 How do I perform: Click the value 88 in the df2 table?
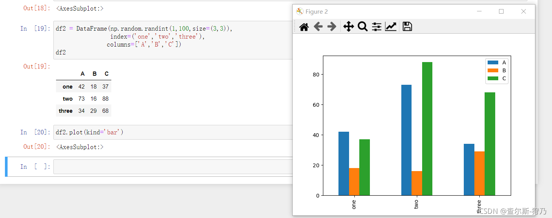[x=105, y=99]
